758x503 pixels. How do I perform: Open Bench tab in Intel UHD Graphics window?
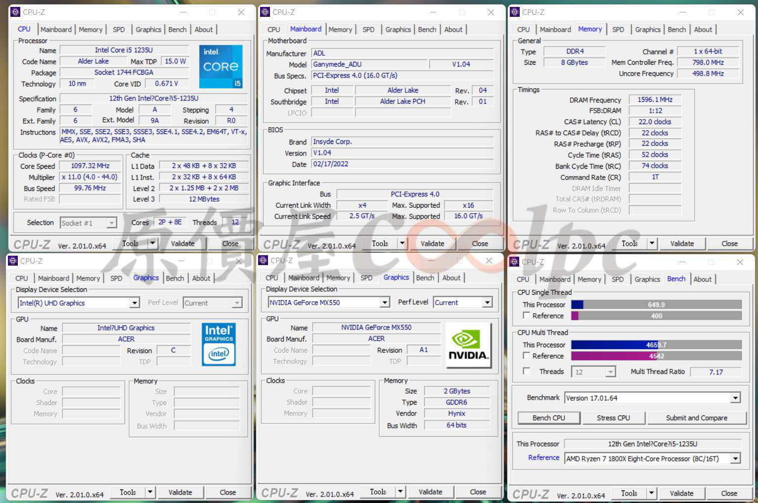pos(175,278)
